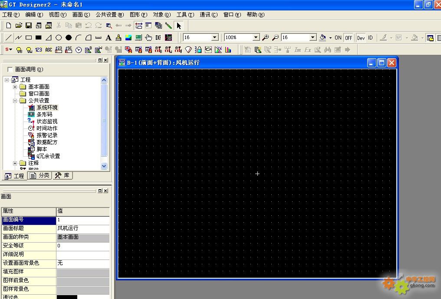Select the filled Circle tool
This screenshot has width=441, height=299.
[x=68, y=37]
